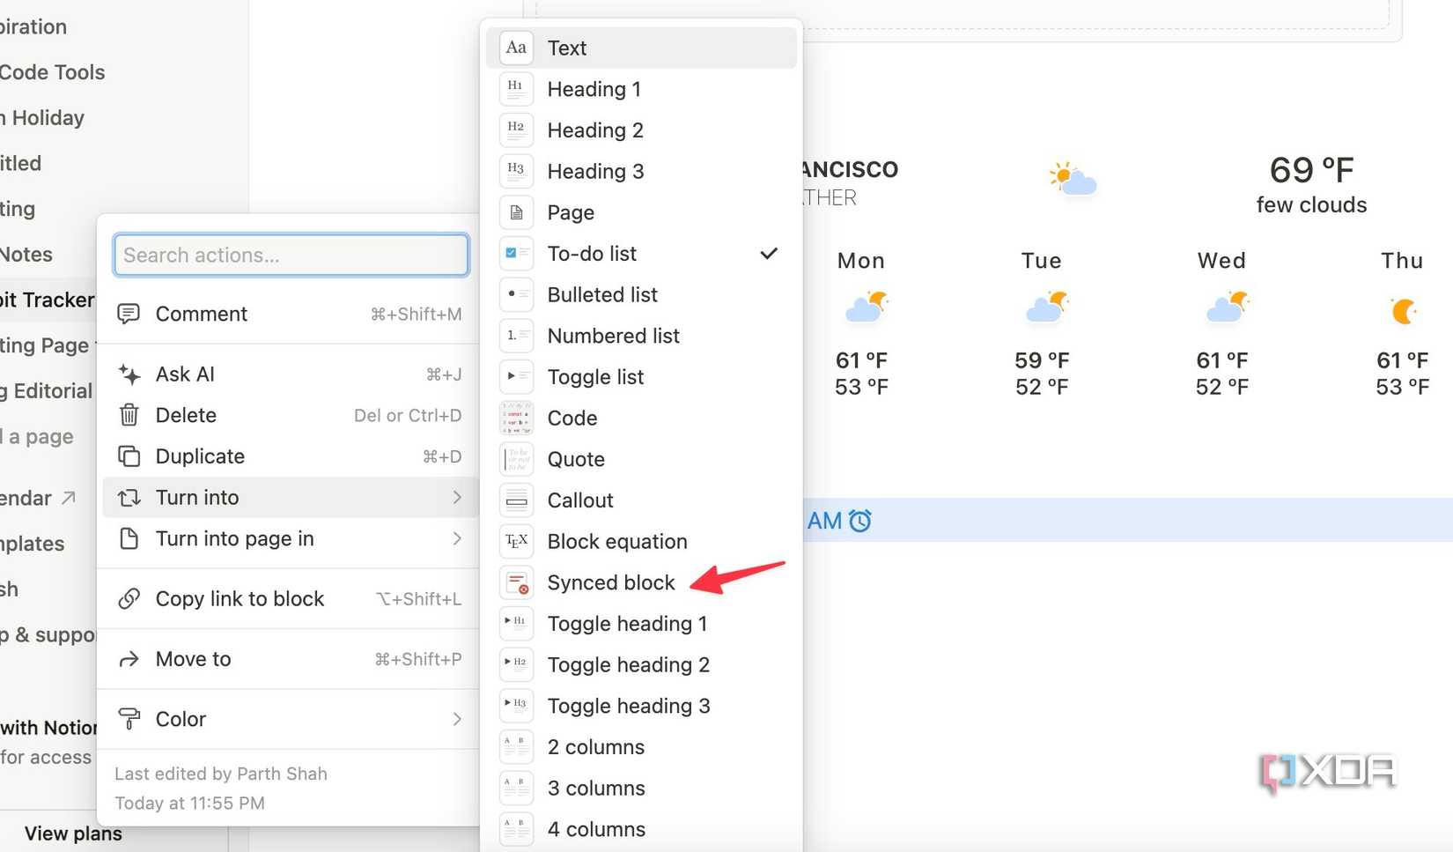Choose Duplicate from the context menu
1453x852 pixels.
[x=200, y=456]
